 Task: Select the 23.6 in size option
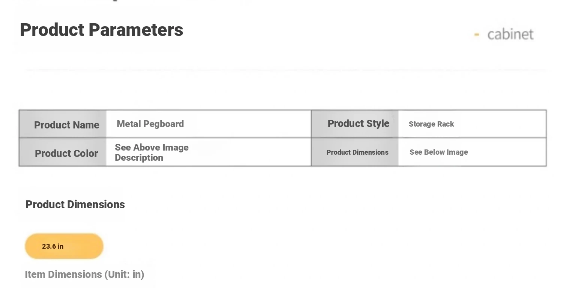tap(64, 246)
